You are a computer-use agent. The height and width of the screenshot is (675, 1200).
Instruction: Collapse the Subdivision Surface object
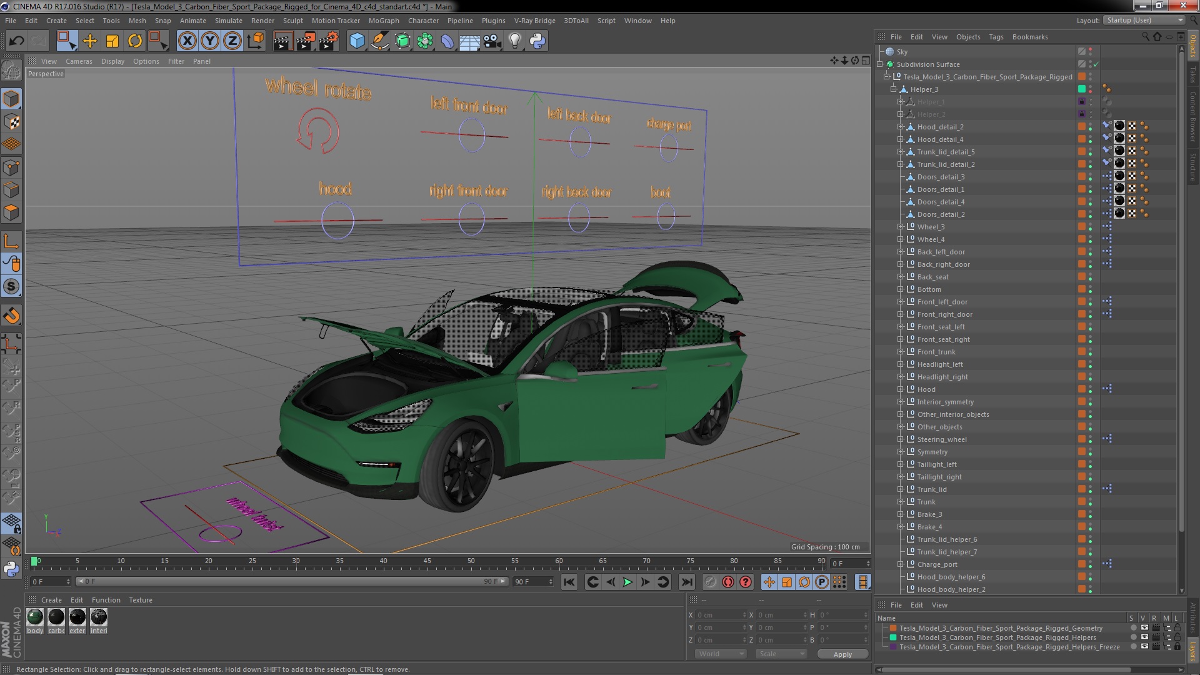click(880, 64)
